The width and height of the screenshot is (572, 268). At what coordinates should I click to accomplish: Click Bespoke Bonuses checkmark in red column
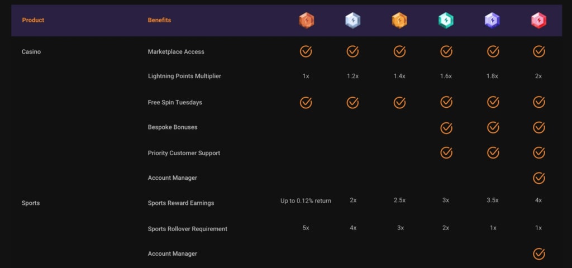tap(539, 128)
